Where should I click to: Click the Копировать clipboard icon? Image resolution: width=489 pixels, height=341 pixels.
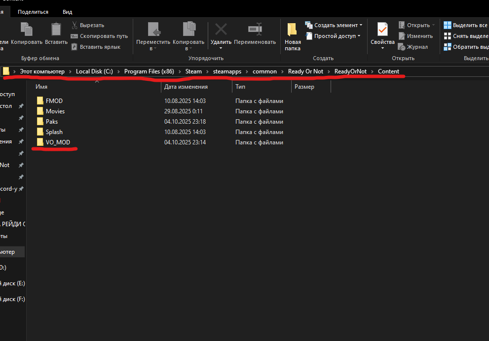(x=27, y=29)
